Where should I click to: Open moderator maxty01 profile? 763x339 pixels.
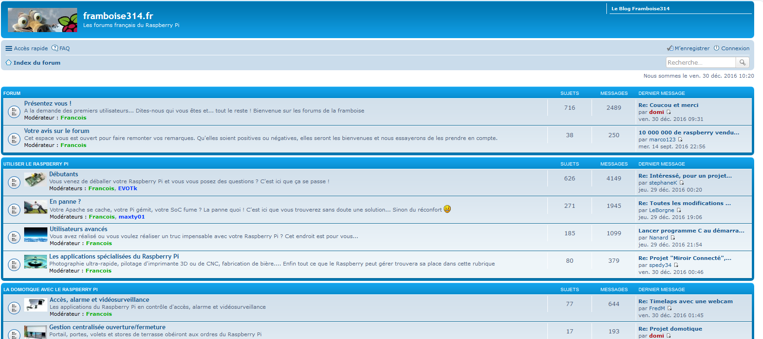coord(132,217)
